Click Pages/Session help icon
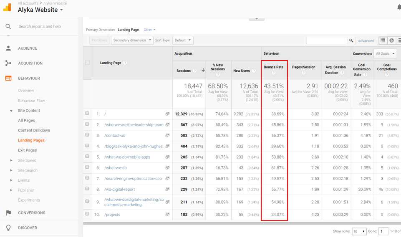Viewport: 401px width, 243px height. pos(303,73)
